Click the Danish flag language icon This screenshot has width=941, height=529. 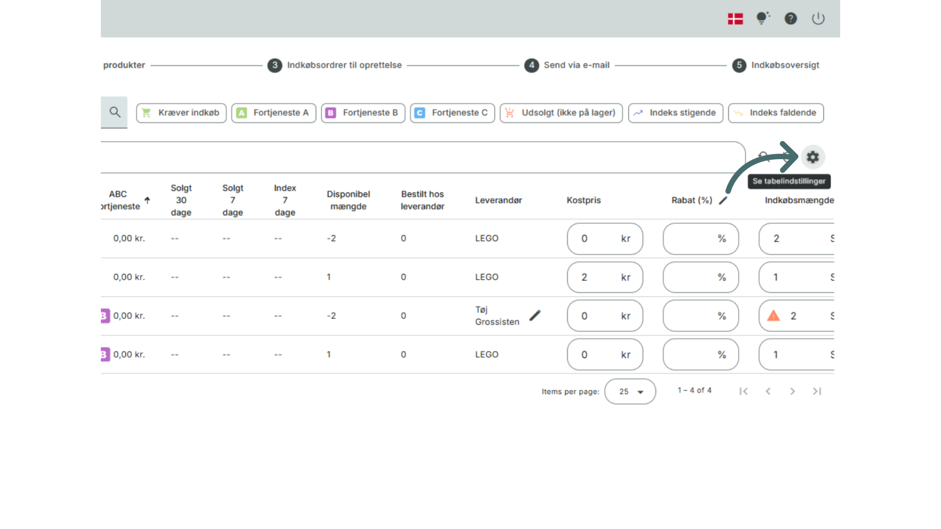pyautogui.click(x=735, y=19)
